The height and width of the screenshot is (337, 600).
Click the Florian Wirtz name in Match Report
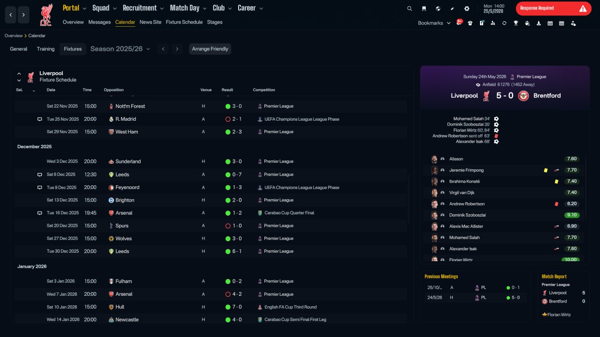(559, 315)
